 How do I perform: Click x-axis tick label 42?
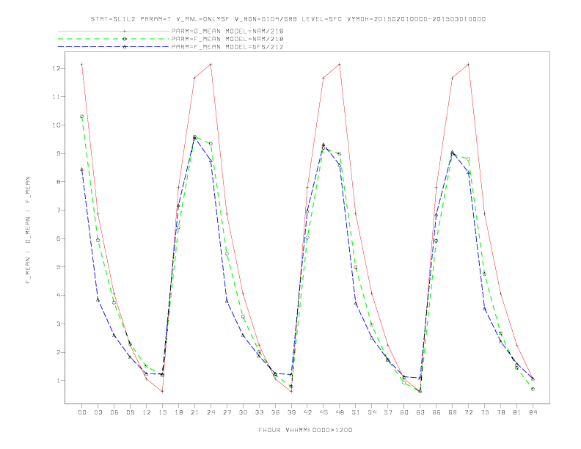(x=307, y=412)
